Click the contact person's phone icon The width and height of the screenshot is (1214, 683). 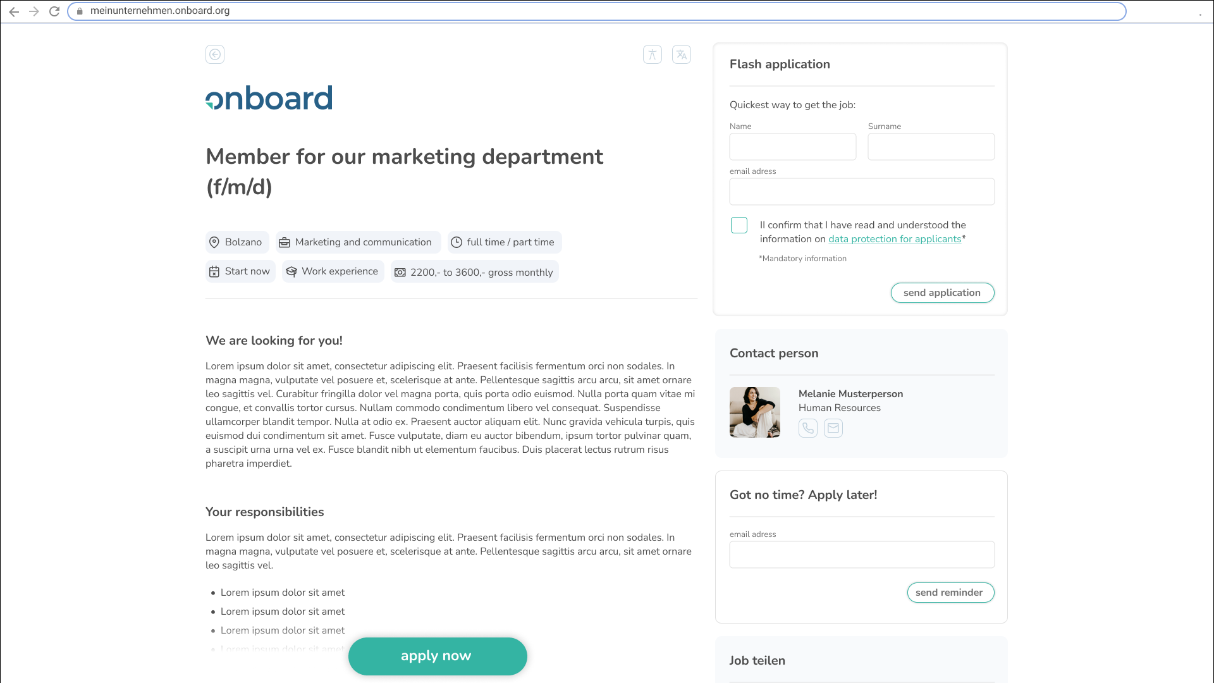(807, 428)
